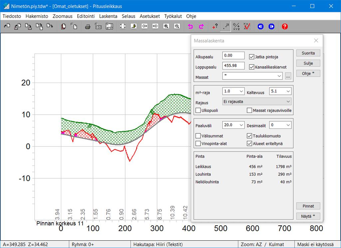
Task: Click the Ohje * button in dialog
Action: pyautogui.click(x=308, y=74)
